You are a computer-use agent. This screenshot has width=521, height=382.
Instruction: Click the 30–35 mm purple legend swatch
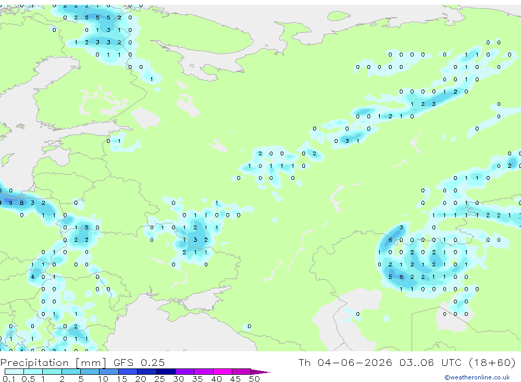point(185,372)
